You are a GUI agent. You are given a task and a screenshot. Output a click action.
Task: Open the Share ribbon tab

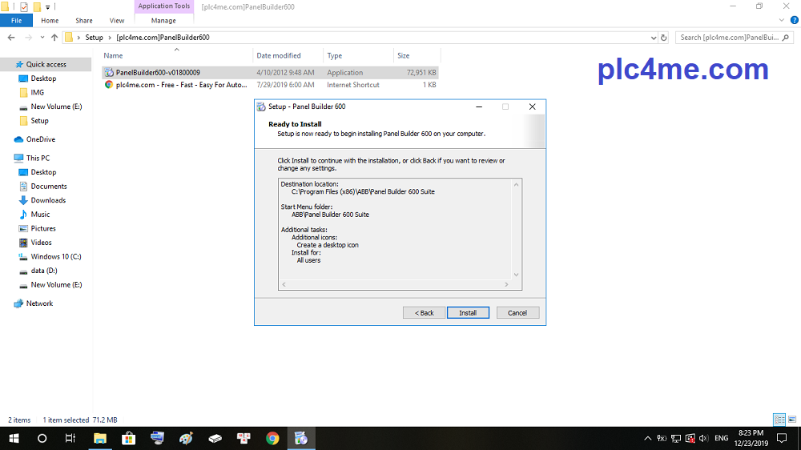tap(83, 20)
